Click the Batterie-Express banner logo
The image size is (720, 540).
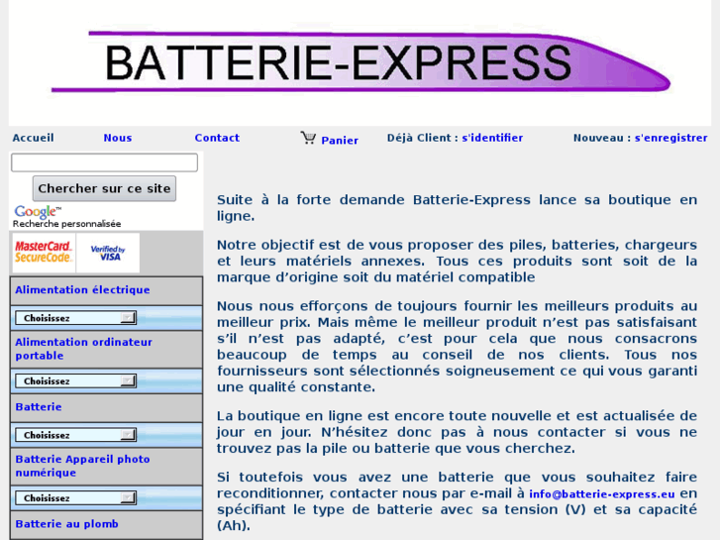360,62
